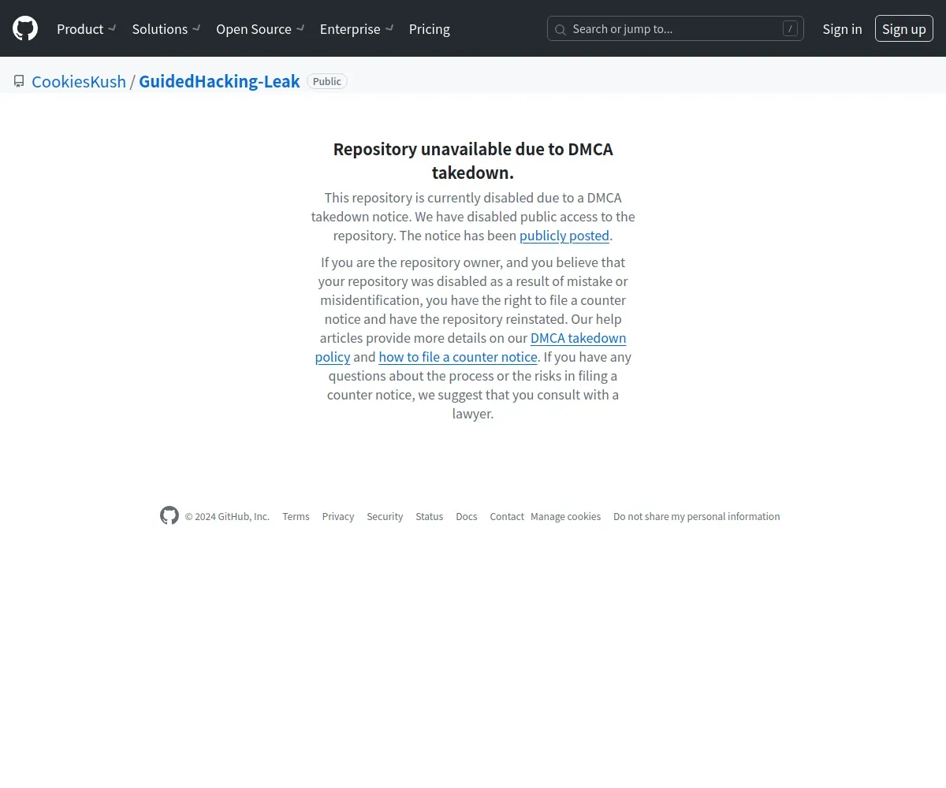Viewport: 946px width, 788px height.
Task: Open the Security footer link
Action: click(385, 517)
